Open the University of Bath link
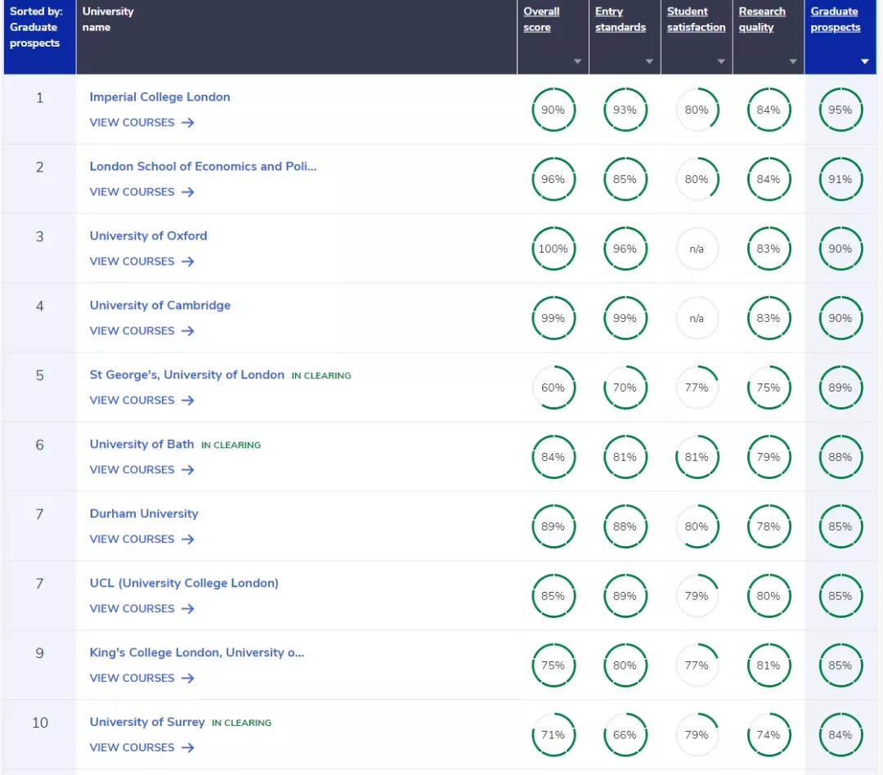Viewport: 883px width, 775px height. [142, 444]
